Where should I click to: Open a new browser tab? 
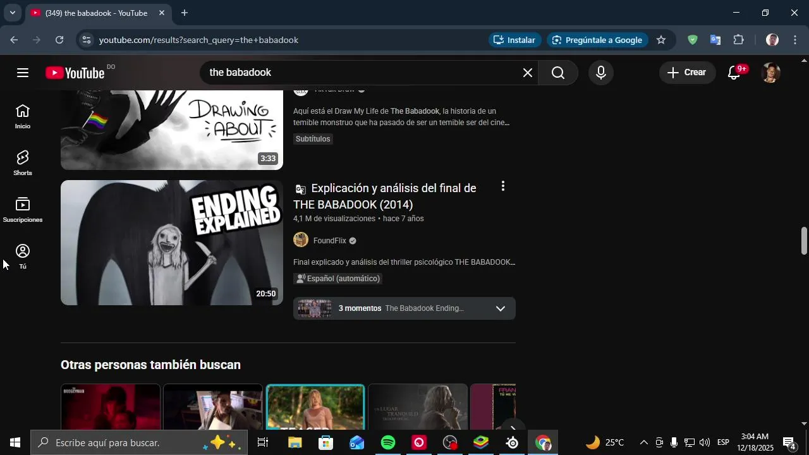click(x=184, y=13)
